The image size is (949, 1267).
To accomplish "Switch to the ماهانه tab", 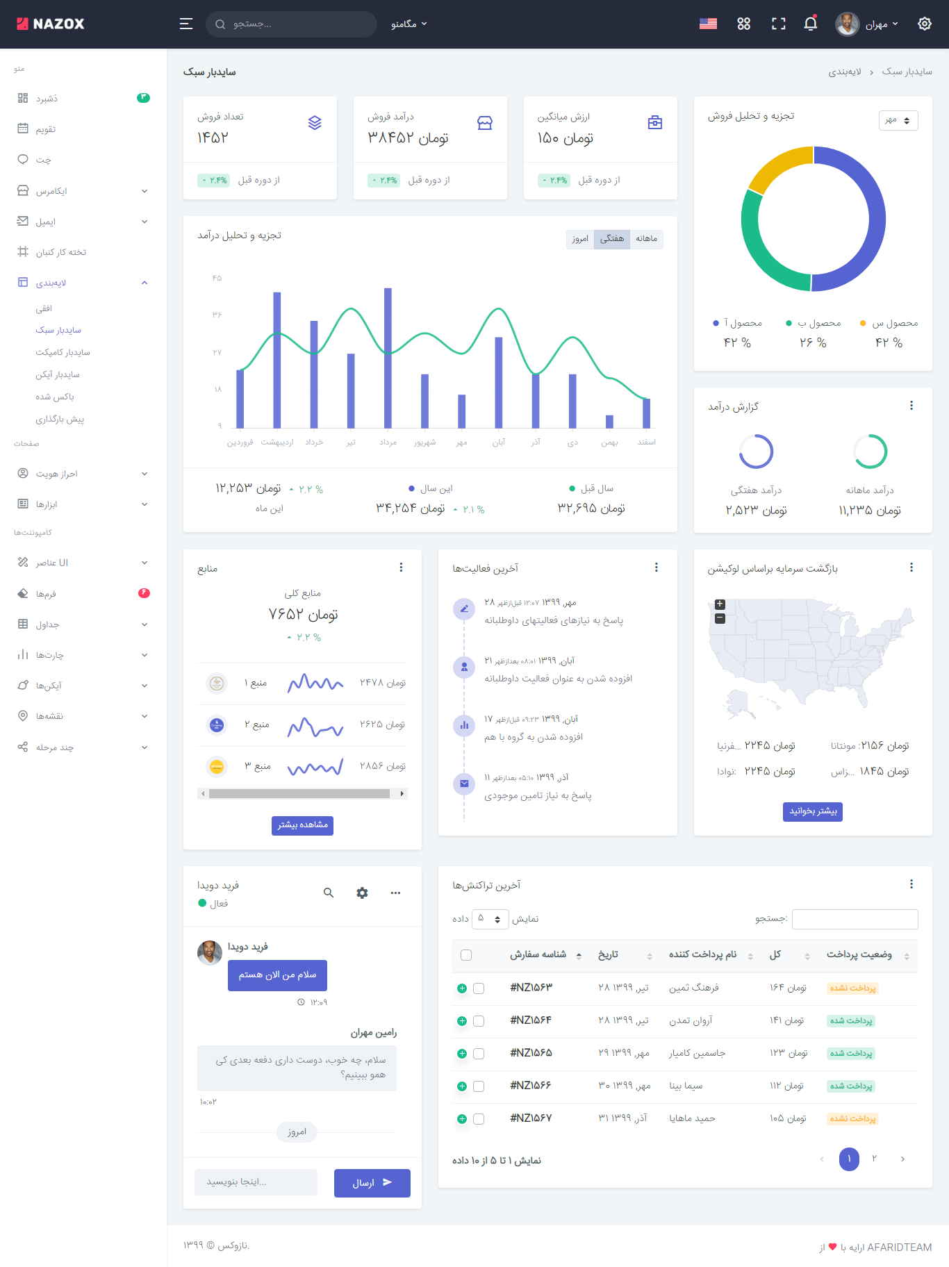I will (646, 239).
